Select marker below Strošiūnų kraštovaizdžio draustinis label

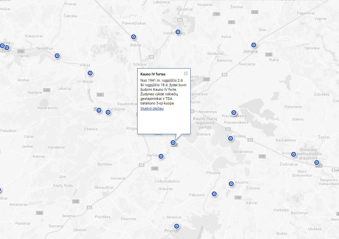click(x=317, y=163)
